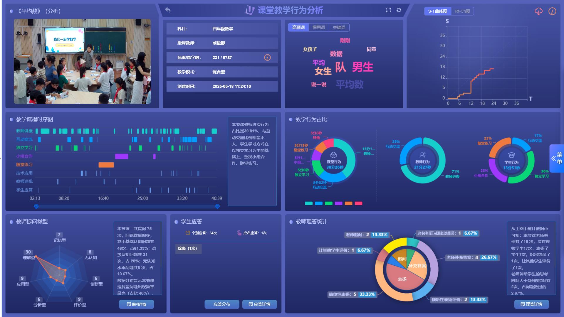The image size is (564, 317).
Task: Select the 徐晓 (1次) student entry
Action: 188,249
